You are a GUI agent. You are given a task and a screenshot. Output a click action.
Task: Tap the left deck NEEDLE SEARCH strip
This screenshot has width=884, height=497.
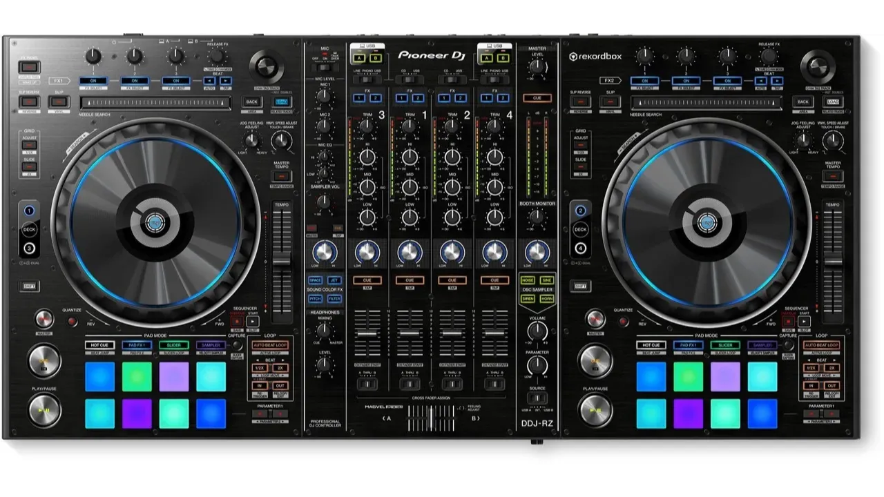pyautogui.click(x=155, y=103)
